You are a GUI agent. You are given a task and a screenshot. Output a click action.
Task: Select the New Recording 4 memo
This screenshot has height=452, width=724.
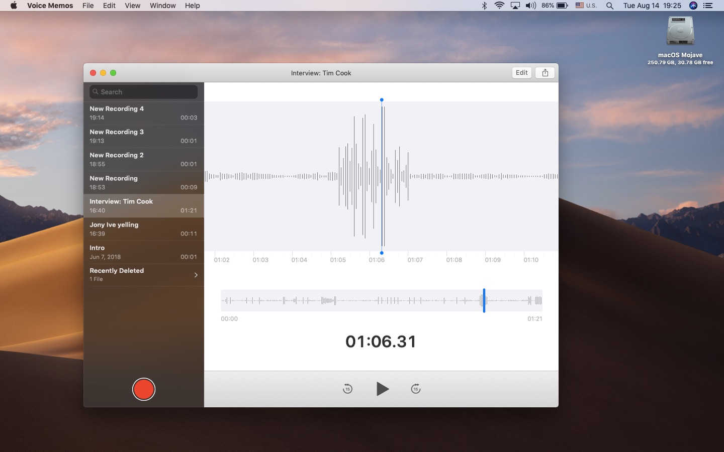click(x=144, y=113)
